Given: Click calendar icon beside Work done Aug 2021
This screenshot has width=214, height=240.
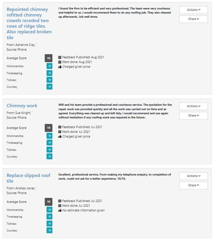Looking at the screenshot, I should point(60,62).
